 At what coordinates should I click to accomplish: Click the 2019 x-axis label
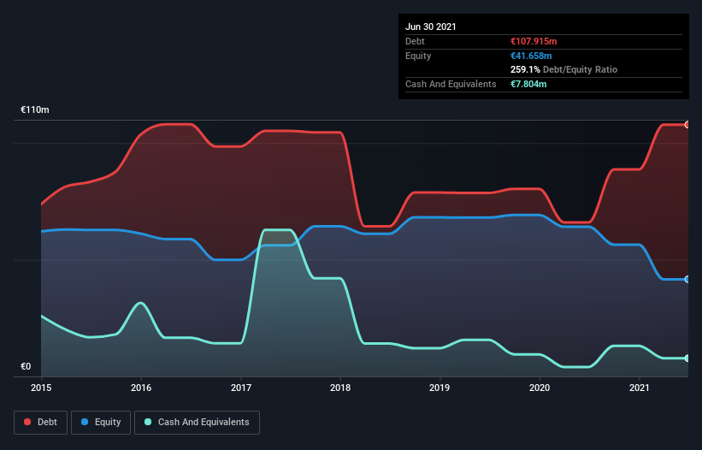[x=439, y=388]
